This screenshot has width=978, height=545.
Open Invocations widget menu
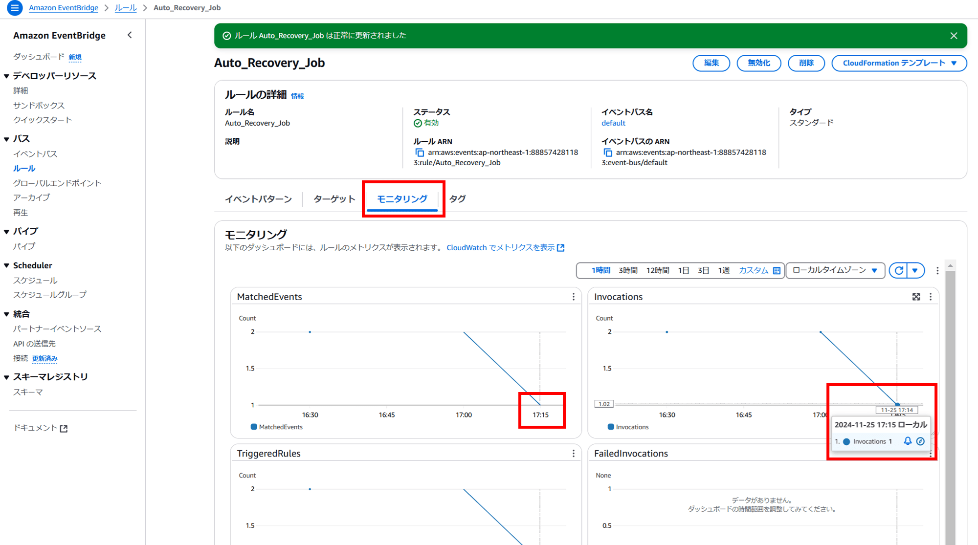931,297
